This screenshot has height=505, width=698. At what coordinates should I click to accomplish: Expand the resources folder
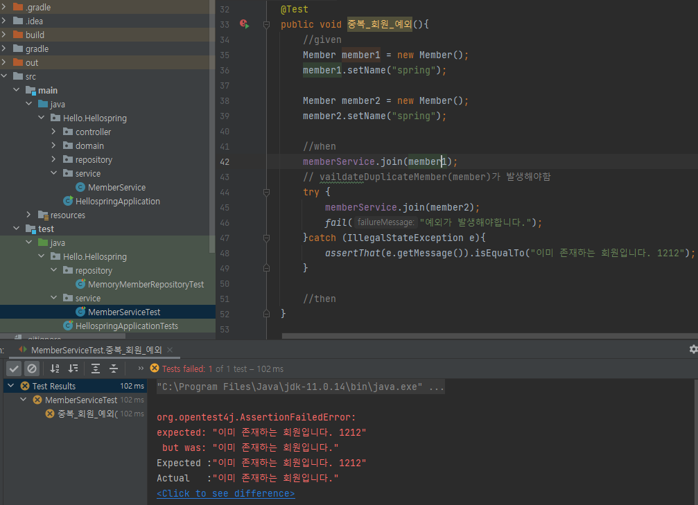[x=29, y=215]
